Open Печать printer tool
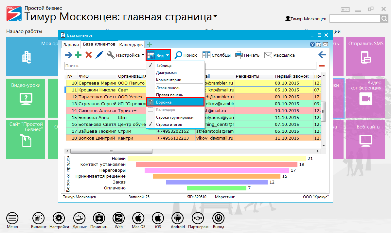This screenshot has height=233, width=391. [x=247, y=55]
